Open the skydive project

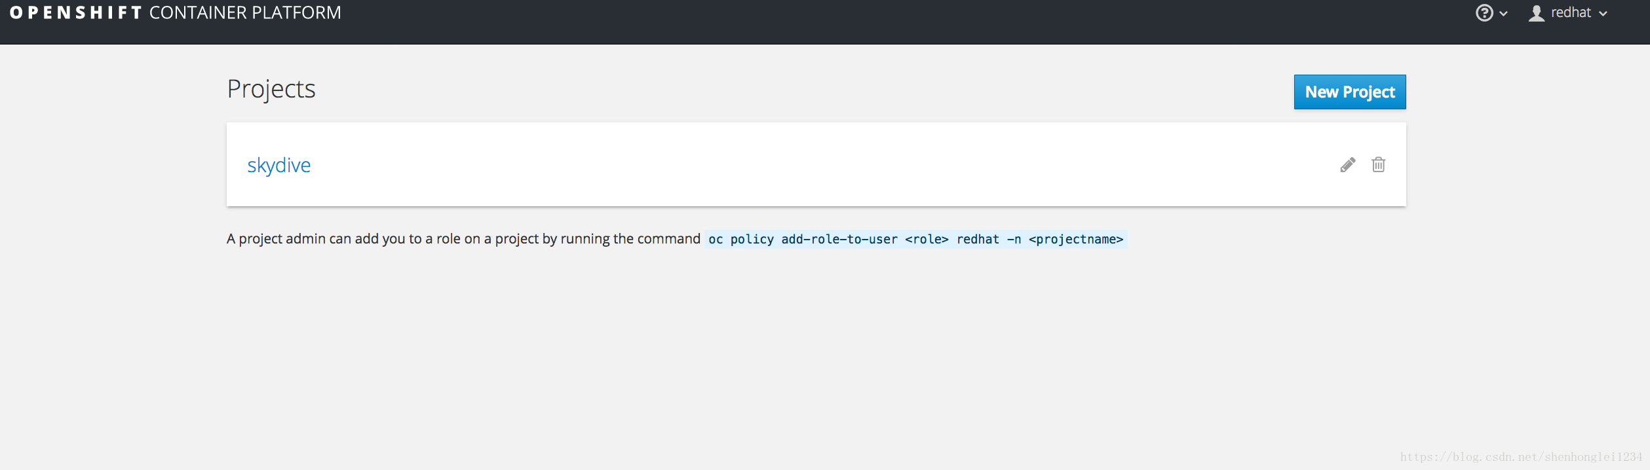click(278, 165)
